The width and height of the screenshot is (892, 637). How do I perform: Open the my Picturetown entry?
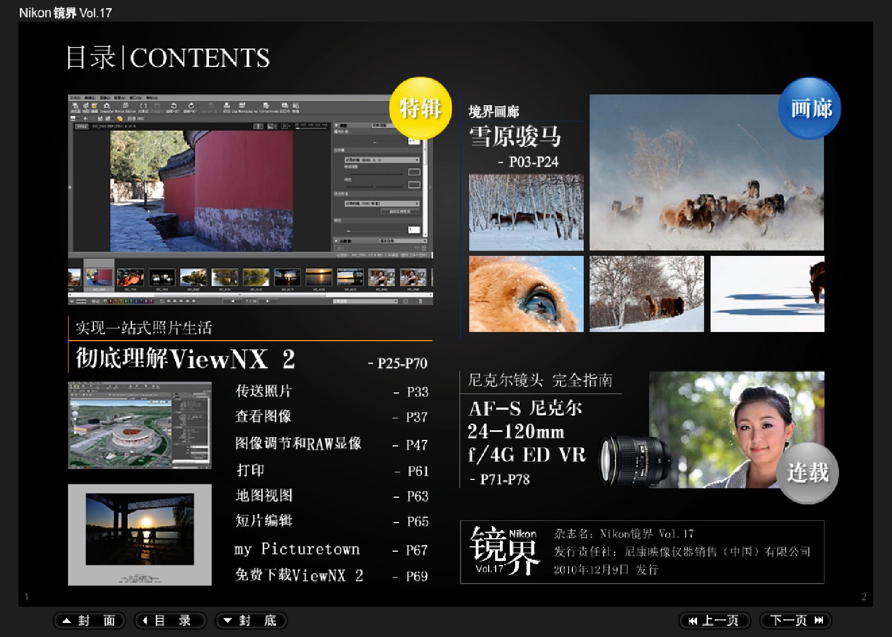click(x=297, y=549)
